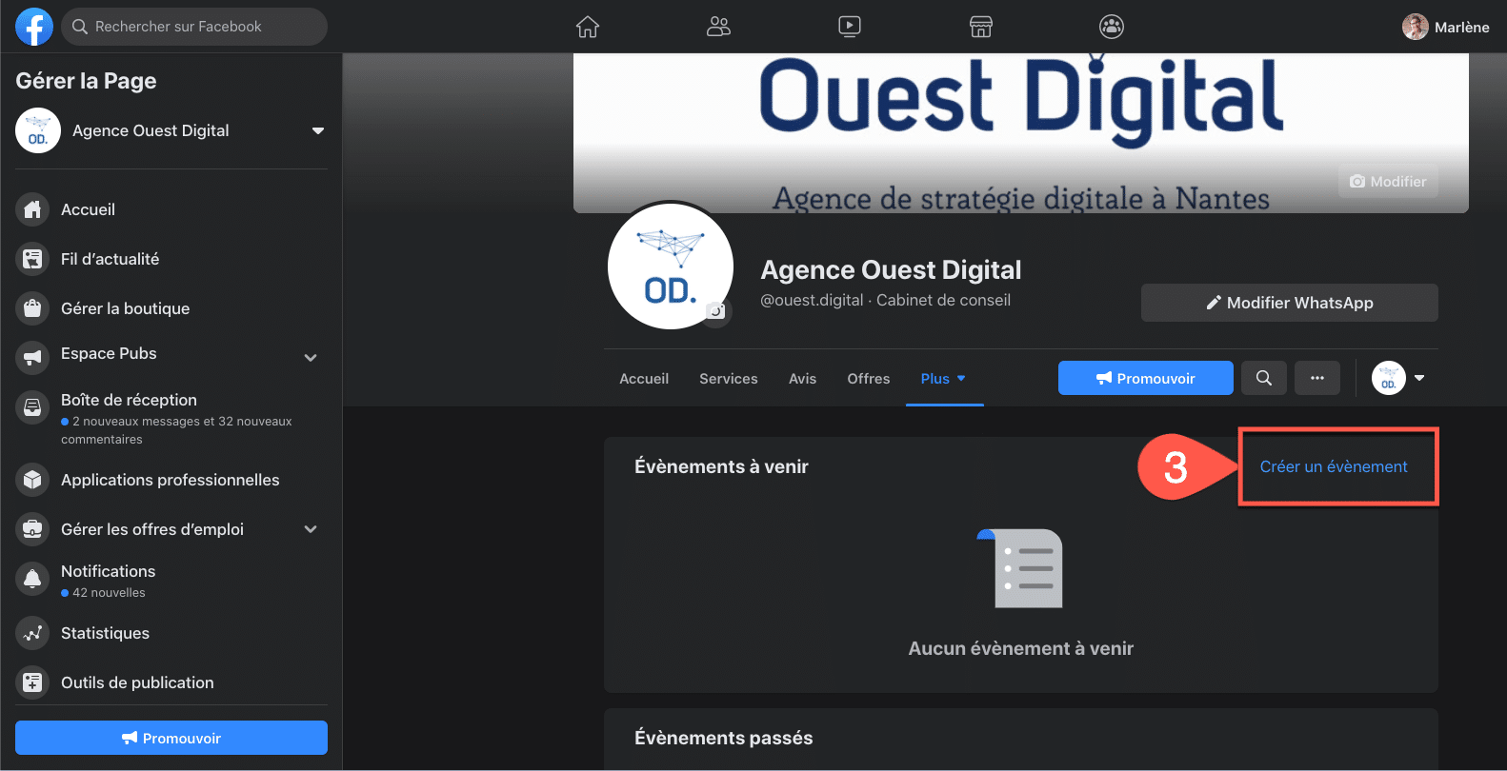1507x771 pixels.
Task: Click the Évènements passés heading
Action: coord(724,738)
